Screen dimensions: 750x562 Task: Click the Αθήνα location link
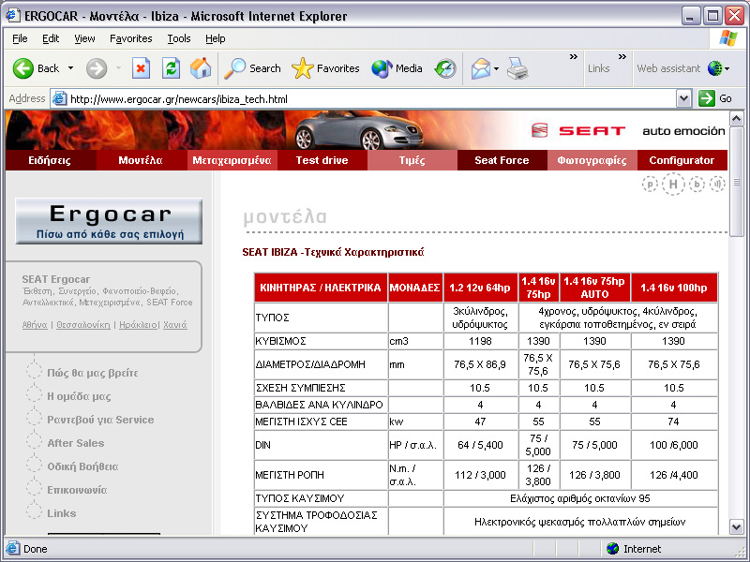tap(35, 325)
